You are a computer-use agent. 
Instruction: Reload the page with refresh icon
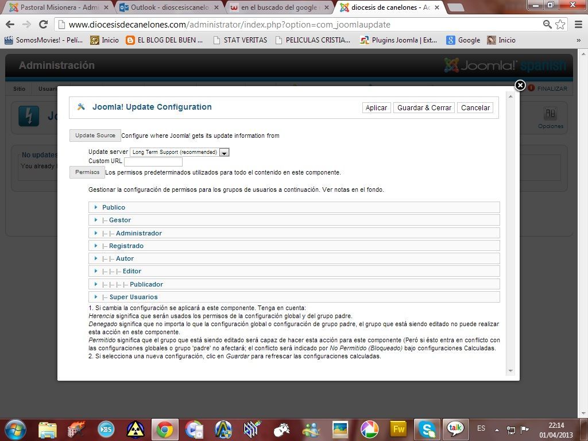click(x=44, y=24)
